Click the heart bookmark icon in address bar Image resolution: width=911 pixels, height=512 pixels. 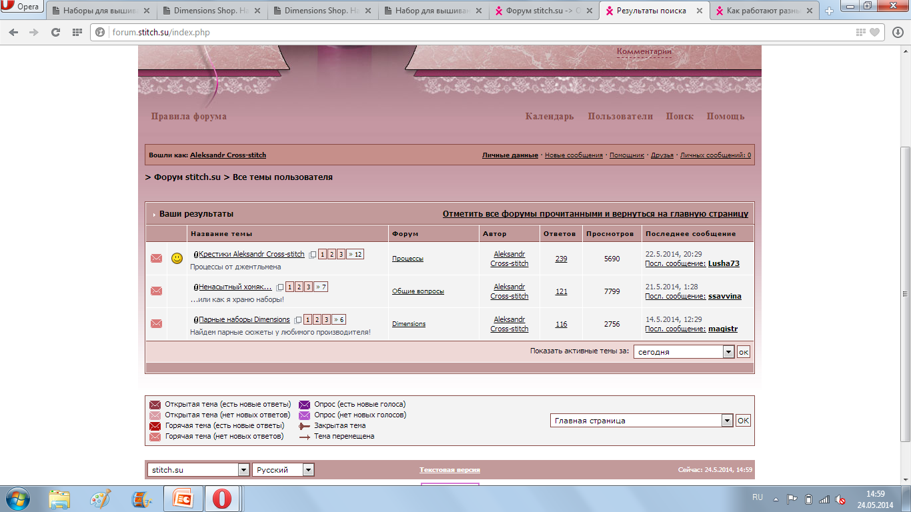click(874, 32)
